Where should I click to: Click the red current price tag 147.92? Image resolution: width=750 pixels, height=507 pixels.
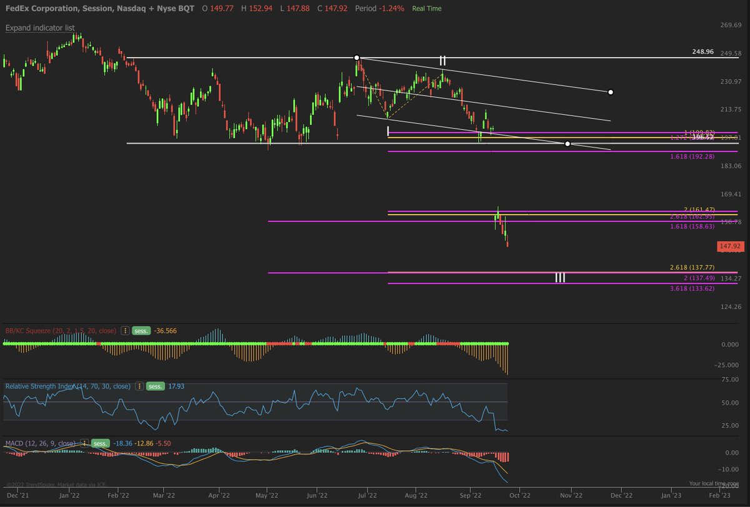pos(730,247)
